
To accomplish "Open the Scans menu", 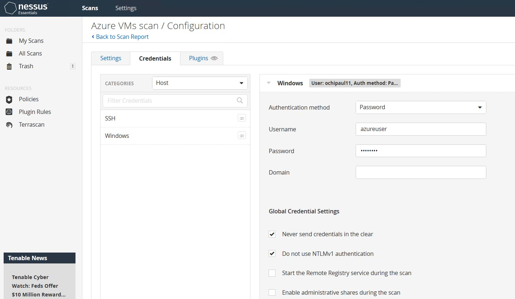I will click(90, 8).
